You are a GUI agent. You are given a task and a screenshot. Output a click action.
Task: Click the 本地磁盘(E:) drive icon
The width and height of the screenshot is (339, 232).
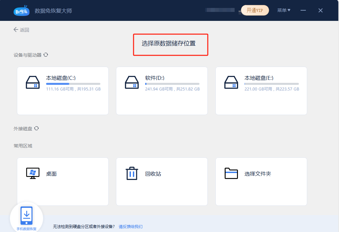click(231, 83)
